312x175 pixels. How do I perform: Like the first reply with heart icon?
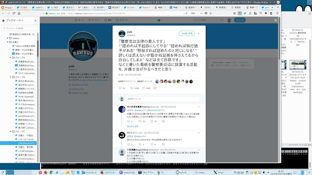point(152,121)
